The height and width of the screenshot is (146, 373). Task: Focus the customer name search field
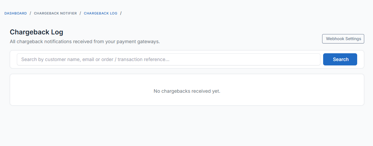(168, 59)
